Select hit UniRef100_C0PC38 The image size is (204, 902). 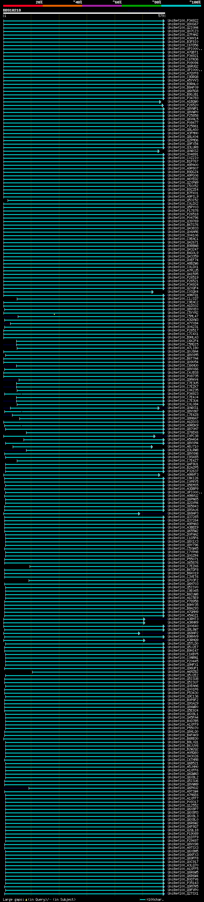[183, 436]
